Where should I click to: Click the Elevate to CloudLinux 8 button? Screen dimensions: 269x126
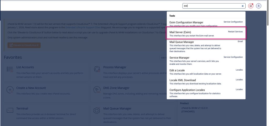[24, 45]
